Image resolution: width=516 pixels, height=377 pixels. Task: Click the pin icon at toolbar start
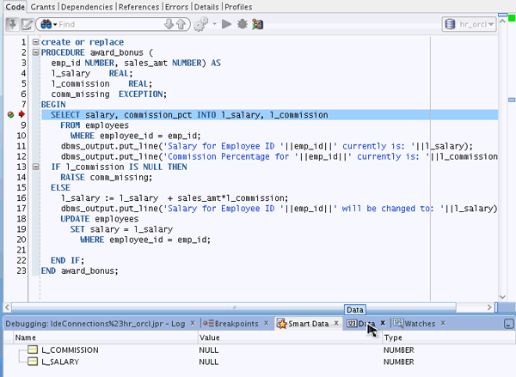(x=12, y=24)
